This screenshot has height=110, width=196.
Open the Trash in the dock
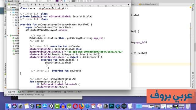pyautogui.click(x=188, y=106)
